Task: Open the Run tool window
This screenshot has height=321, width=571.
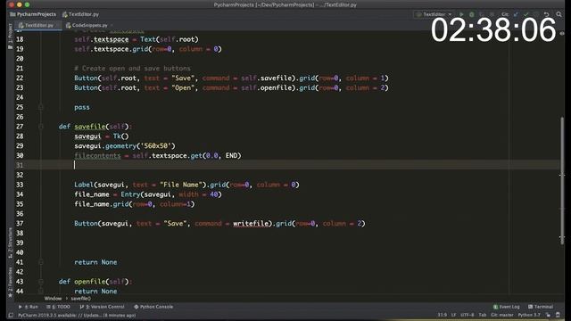Action: click(28, 307)
